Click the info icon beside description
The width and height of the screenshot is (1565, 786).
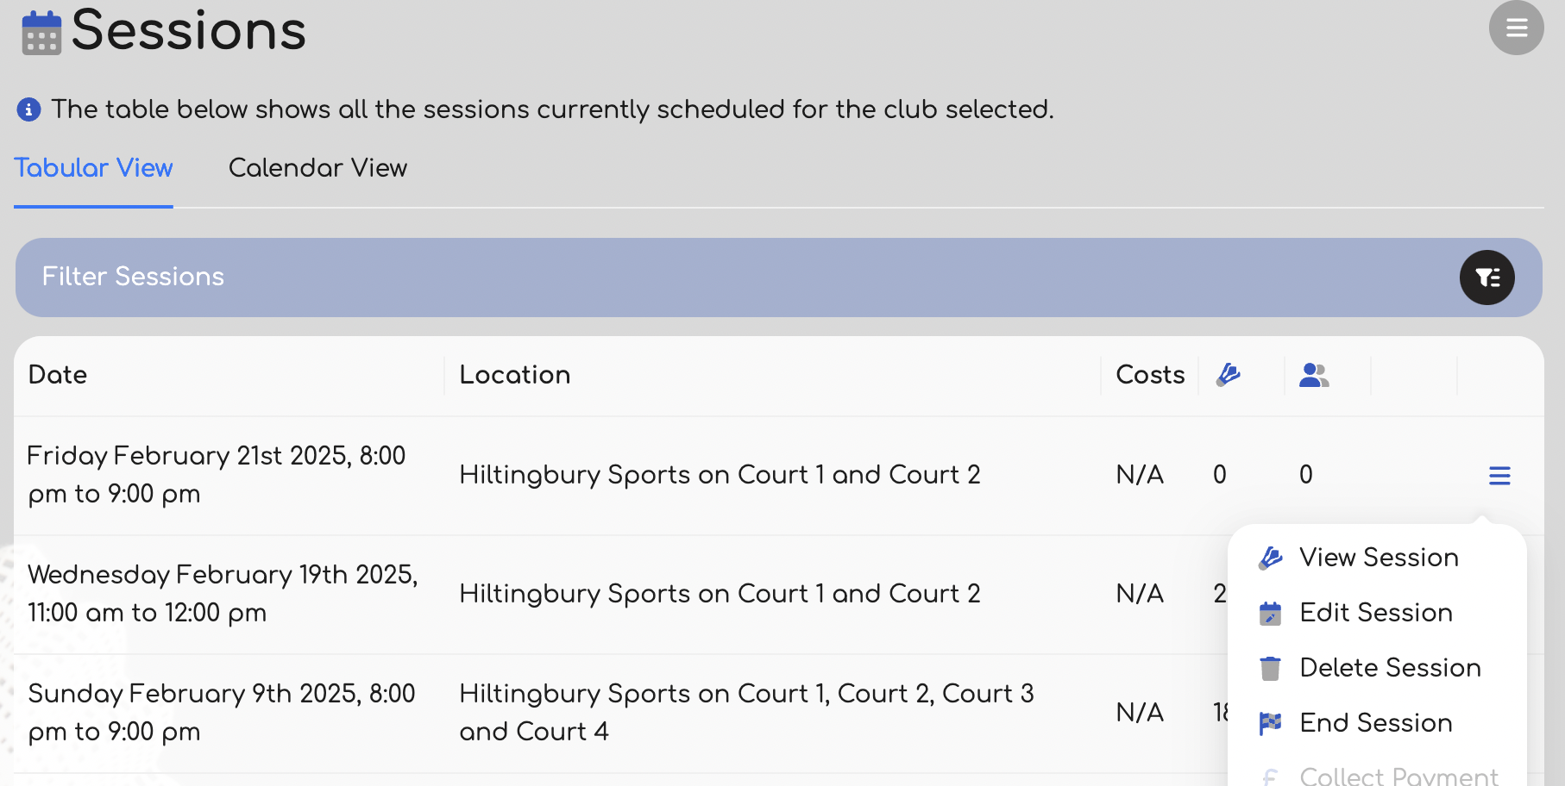coord(28,109)
